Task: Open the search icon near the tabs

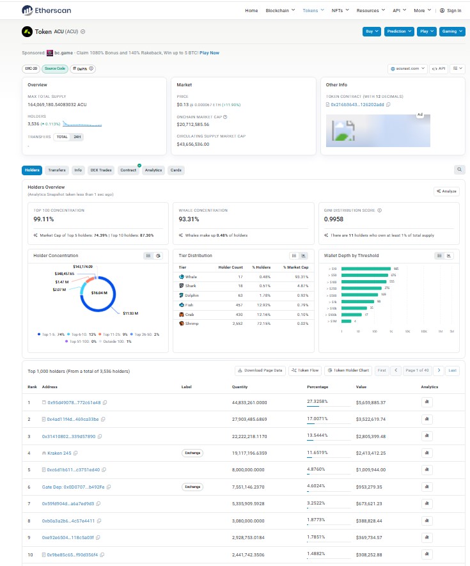Action: pos(459,169)
